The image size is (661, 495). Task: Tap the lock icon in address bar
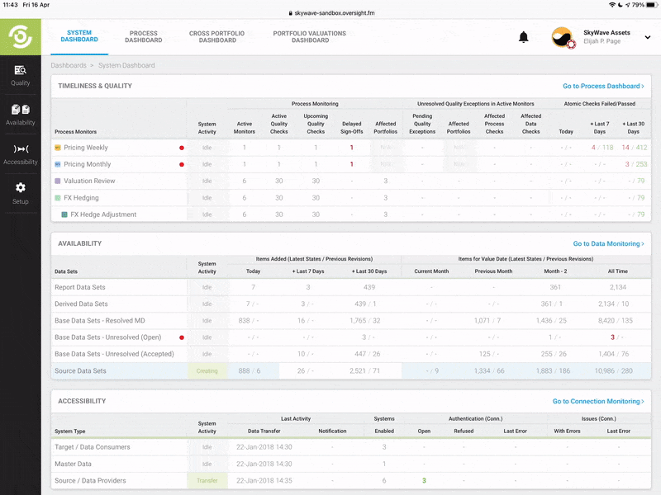click(291, 13)
